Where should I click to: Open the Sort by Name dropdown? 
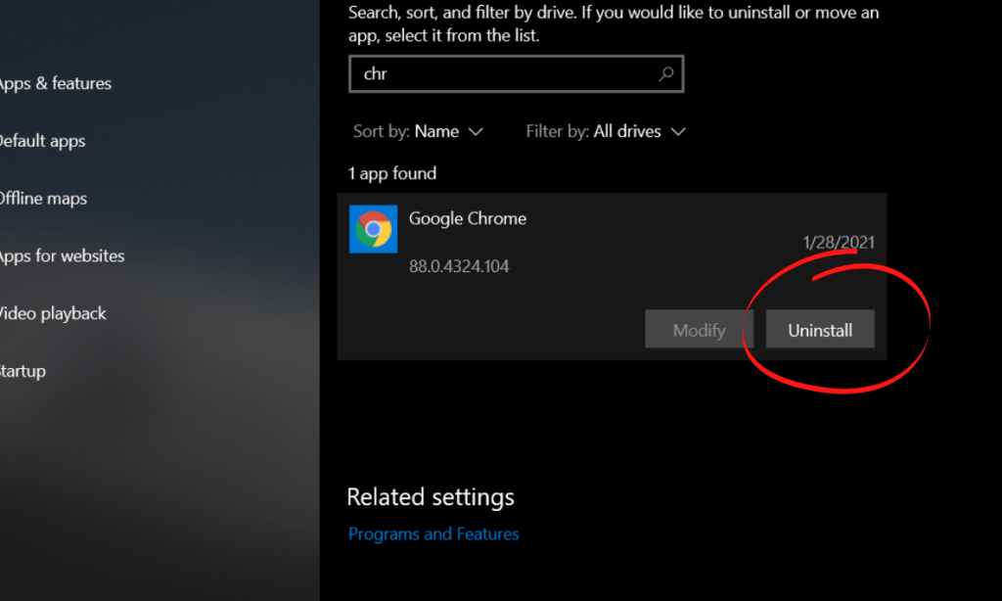pos(436,132)
